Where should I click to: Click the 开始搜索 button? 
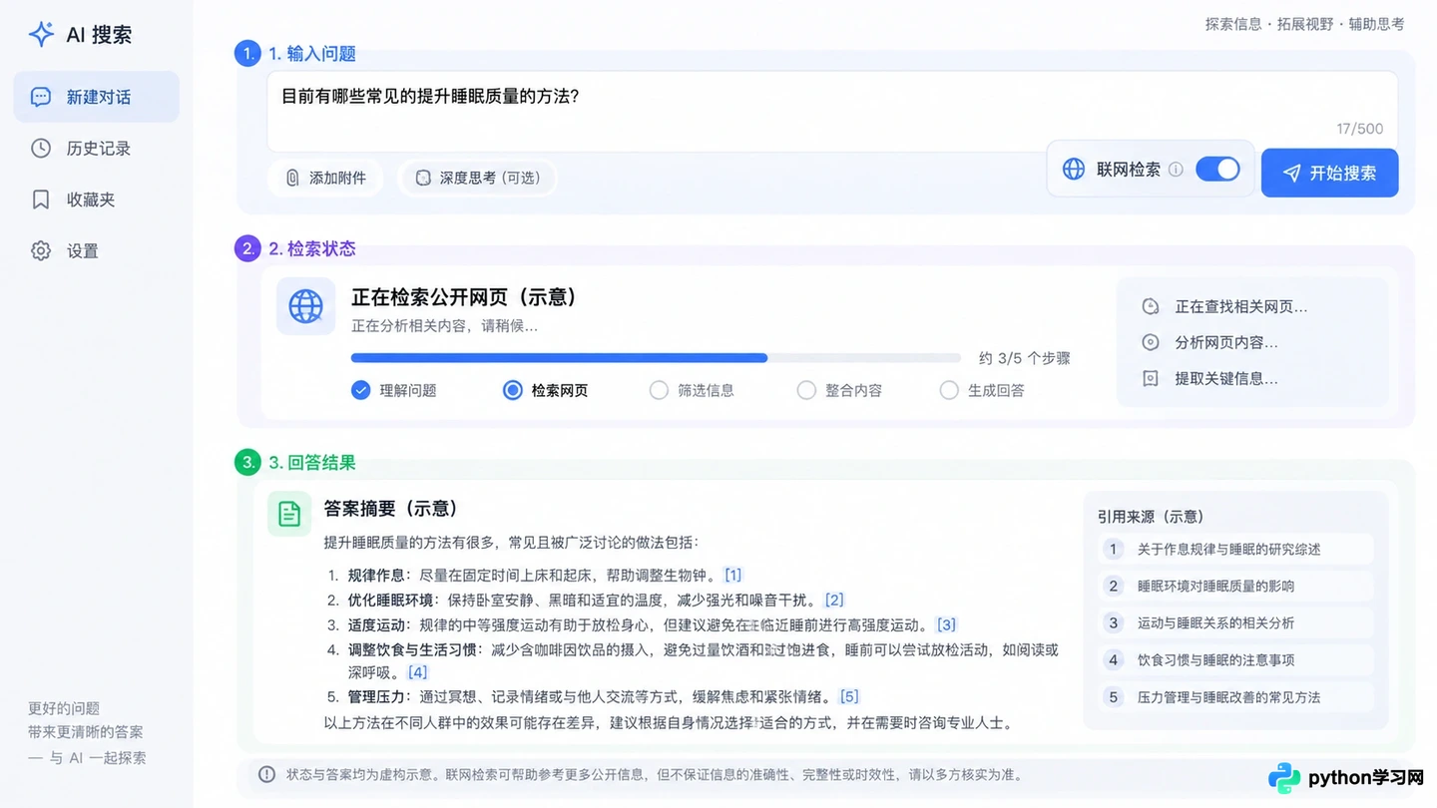[x=1329, y=173]
